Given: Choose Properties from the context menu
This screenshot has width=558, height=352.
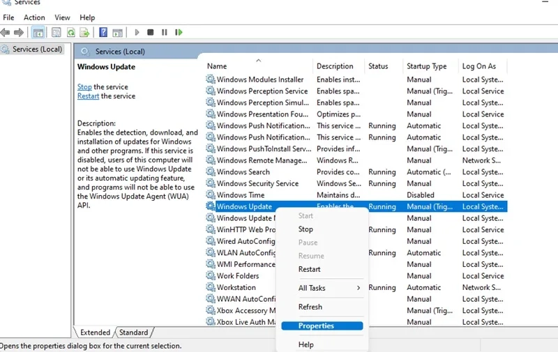Looking at the screenshot, I should pos(316,326).
